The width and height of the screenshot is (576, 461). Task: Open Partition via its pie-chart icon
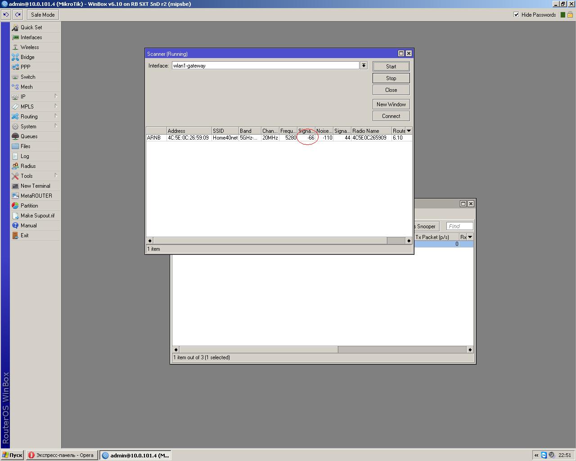(x=15, y=206)
